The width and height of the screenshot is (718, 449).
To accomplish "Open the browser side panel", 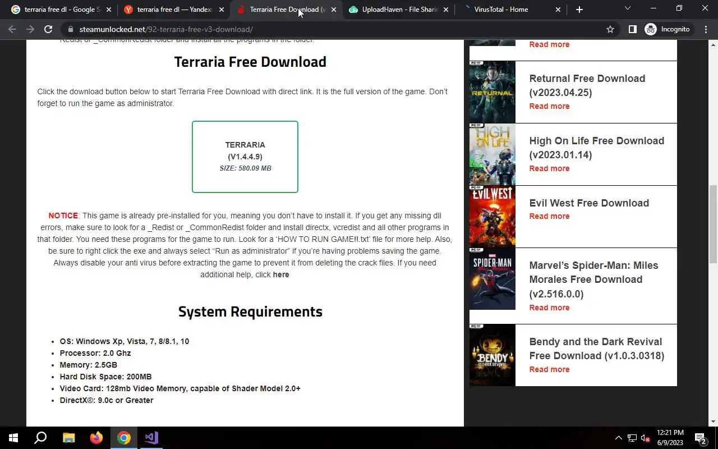I will [632, 29].
